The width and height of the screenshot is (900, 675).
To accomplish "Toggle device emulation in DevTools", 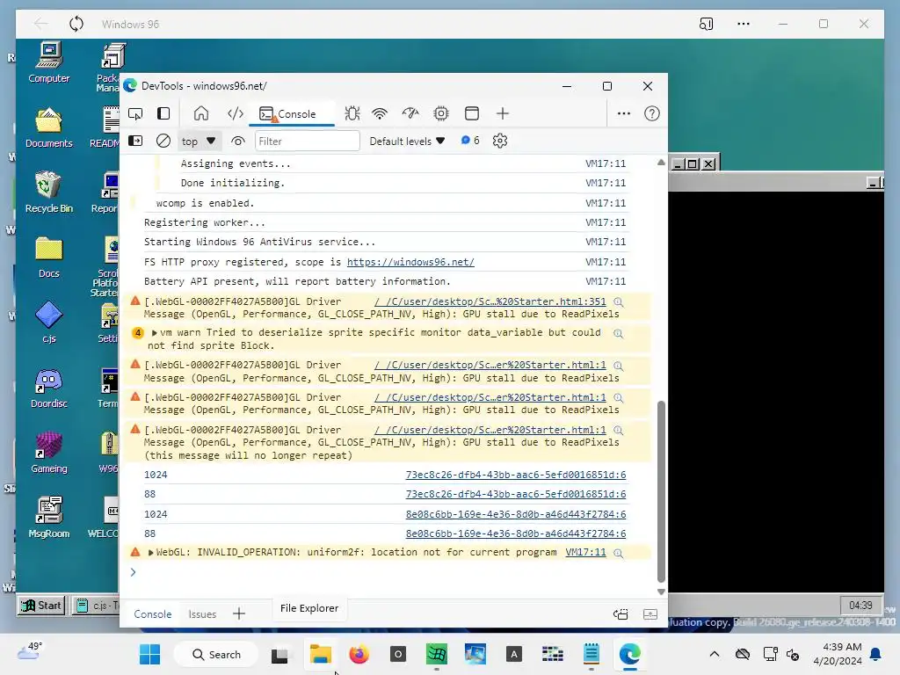I will 163,113.
